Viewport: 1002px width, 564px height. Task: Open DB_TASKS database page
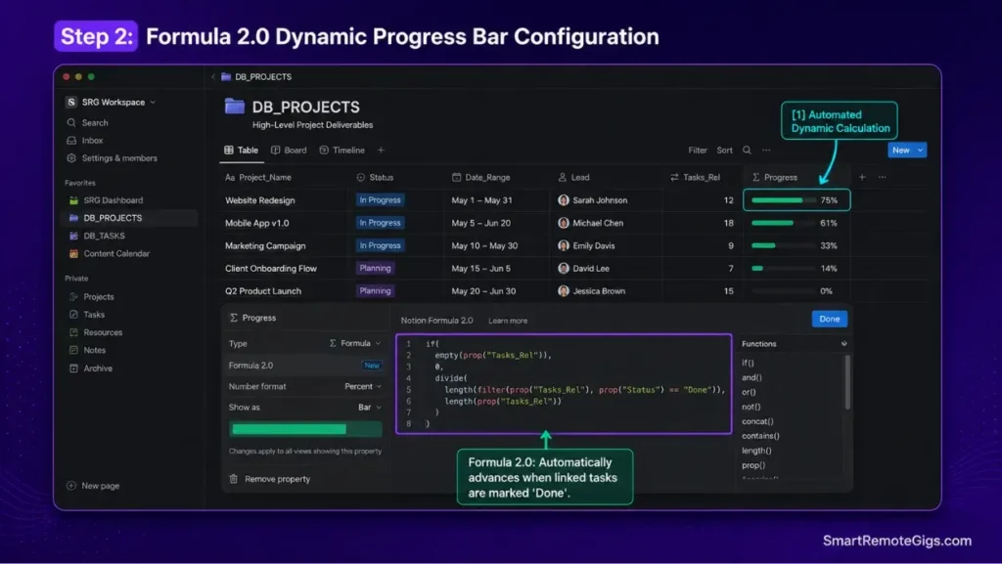[104, 237]
